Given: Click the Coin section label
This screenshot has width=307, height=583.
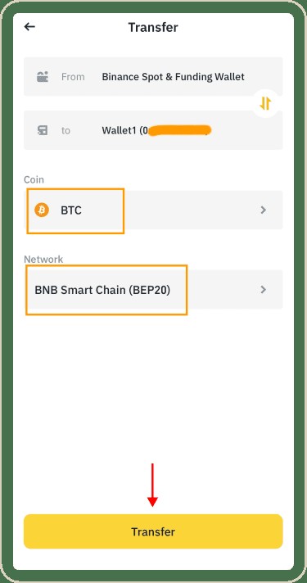Looking at the screenshot, I should click(34, 179).
